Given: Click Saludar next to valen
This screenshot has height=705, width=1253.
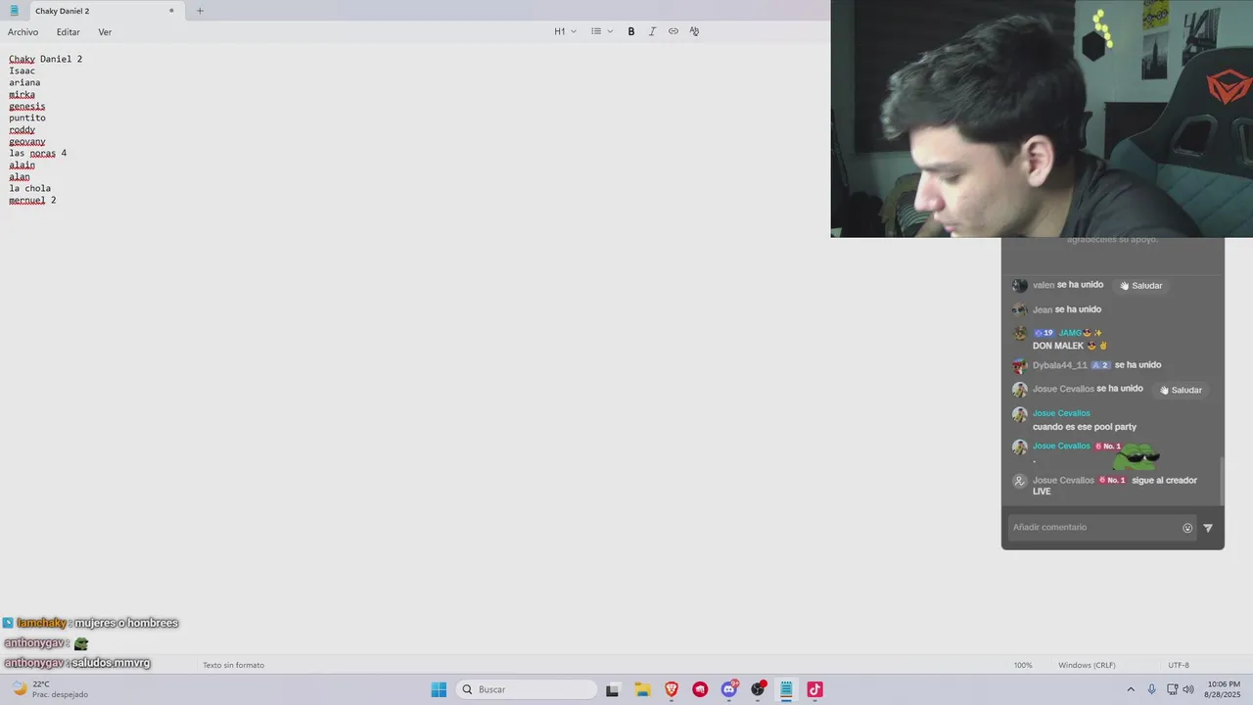Looking at the screenshot, I should [1141, 286].
